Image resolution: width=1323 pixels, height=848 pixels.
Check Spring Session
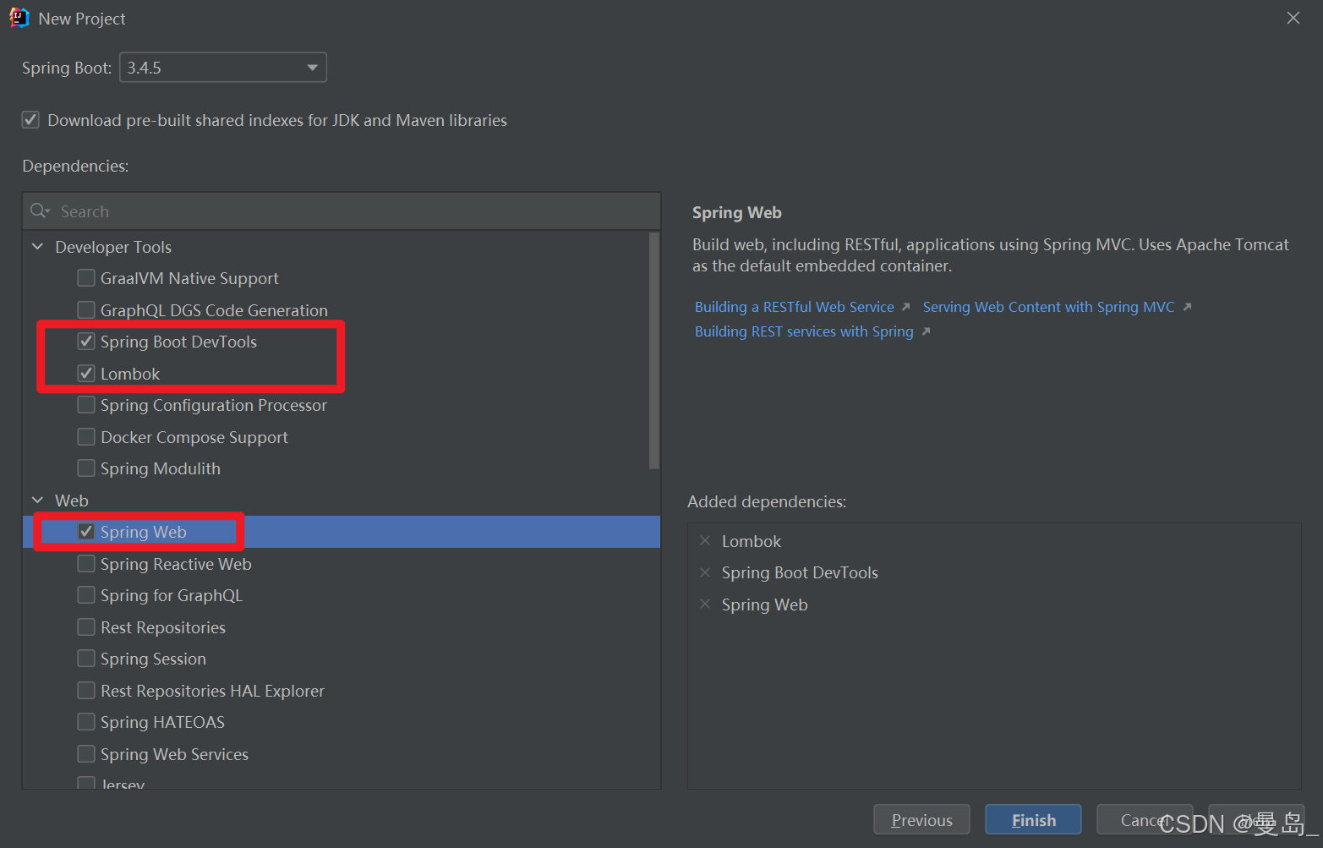(x=86, y=659)
